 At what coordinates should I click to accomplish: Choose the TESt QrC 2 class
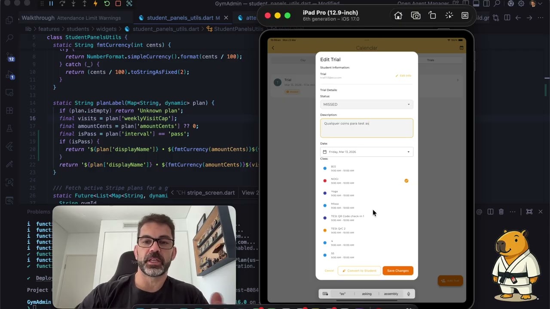click(x=367, y=230)
